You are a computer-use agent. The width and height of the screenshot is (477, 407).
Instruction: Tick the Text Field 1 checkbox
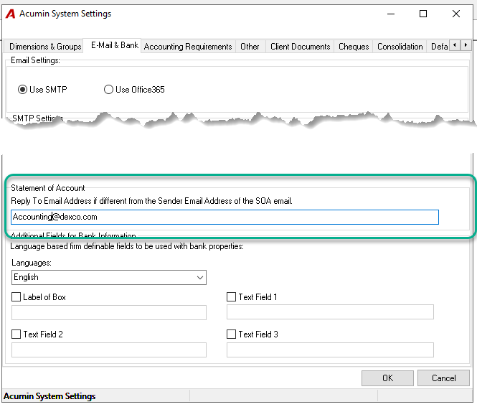pyautogui.click(x=231, y=296)
